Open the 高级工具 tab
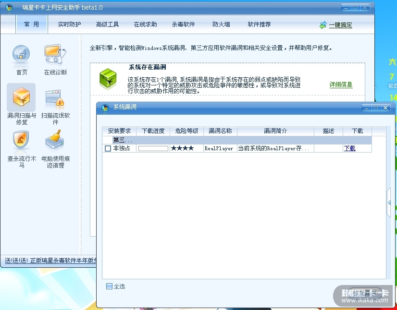This screenshot has width=397, height=310. [107, 24]
